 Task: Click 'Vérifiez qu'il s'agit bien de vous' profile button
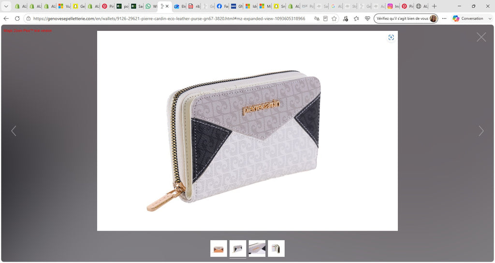pyautogui.click(x=406, y=19)
